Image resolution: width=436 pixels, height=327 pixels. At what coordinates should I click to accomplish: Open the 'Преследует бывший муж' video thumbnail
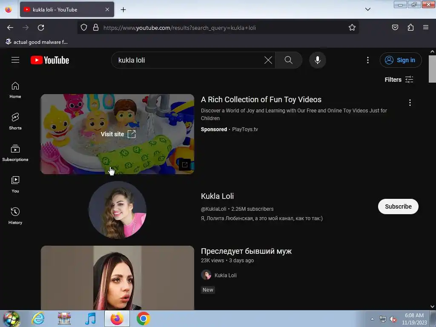pyautogui.click(x=118, y=278)
